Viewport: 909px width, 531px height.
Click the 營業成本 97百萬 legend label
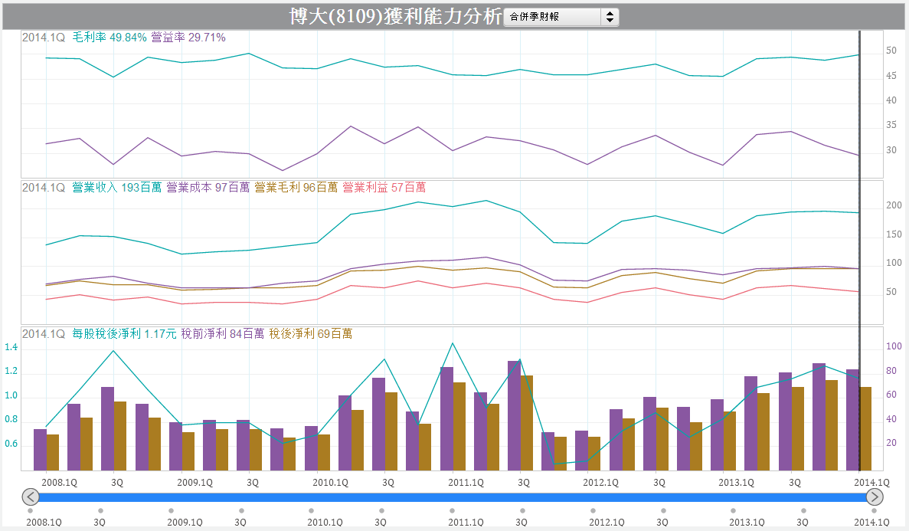(x=208, y=188)
